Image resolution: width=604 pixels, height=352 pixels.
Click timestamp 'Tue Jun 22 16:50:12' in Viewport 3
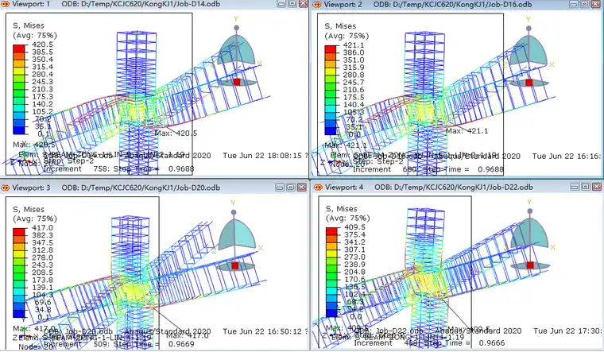(x=262, y=331)
